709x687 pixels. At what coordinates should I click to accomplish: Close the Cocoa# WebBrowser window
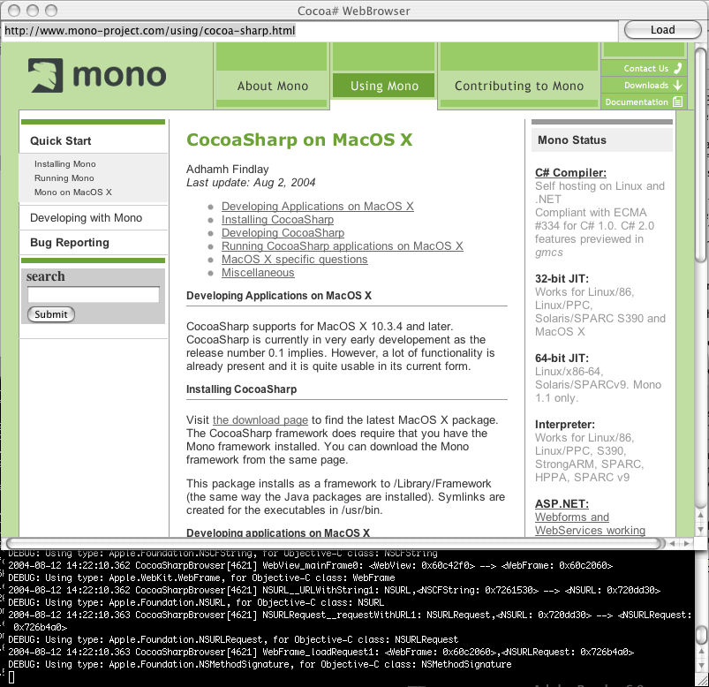point(14,11)
